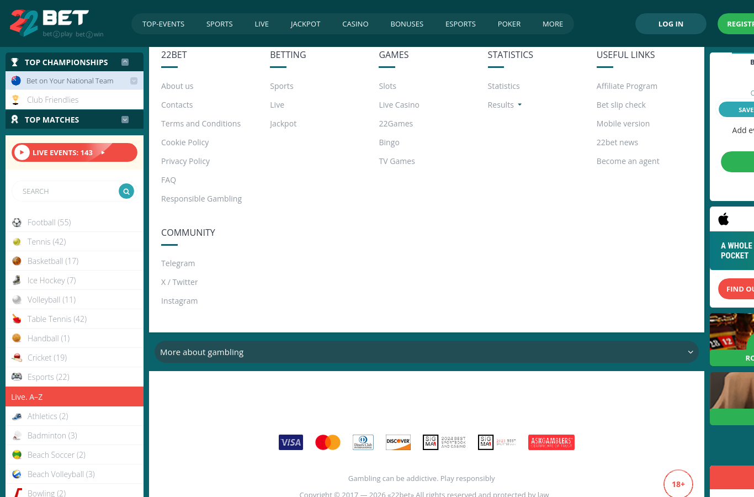Click the Apple app icon
The image size is (754, 497).
point(724,219)
